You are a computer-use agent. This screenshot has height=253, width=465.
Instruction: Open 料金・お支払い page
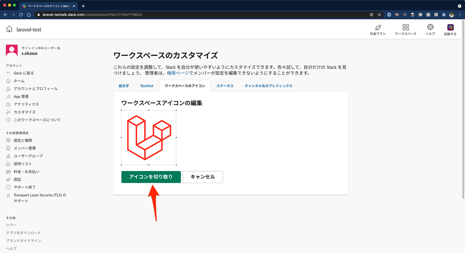26,171
